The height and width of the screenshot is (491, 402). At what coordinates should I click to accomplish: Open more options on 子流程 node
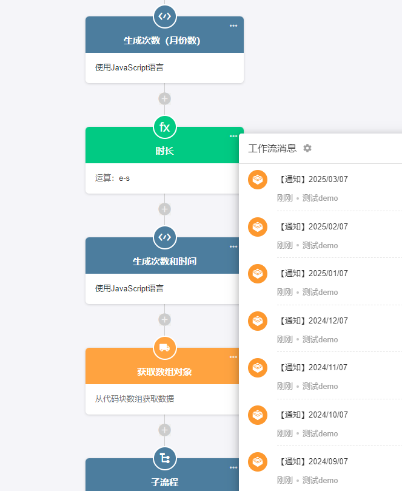tap(233, 467)
